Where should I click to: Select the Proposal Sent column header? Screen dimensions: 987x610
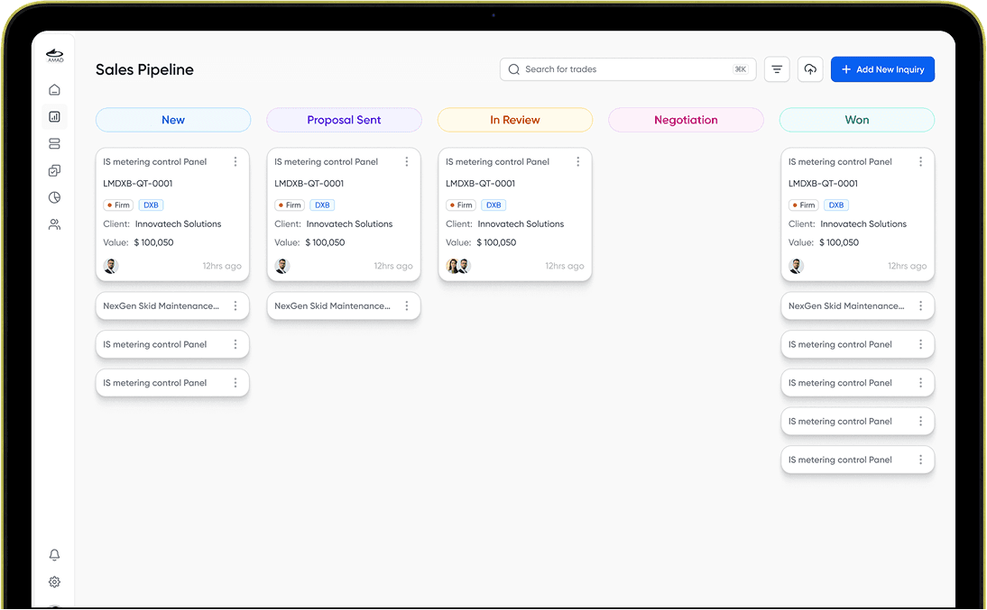coord(345,120)
